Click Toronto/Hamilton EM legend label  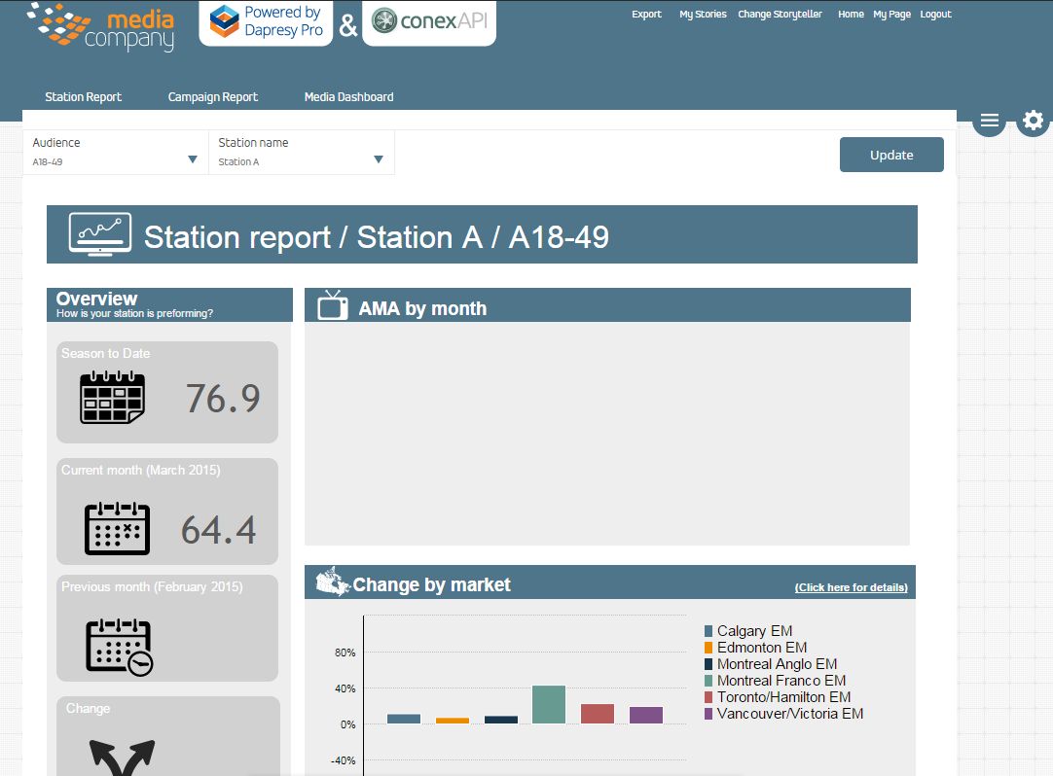(783, 697)
